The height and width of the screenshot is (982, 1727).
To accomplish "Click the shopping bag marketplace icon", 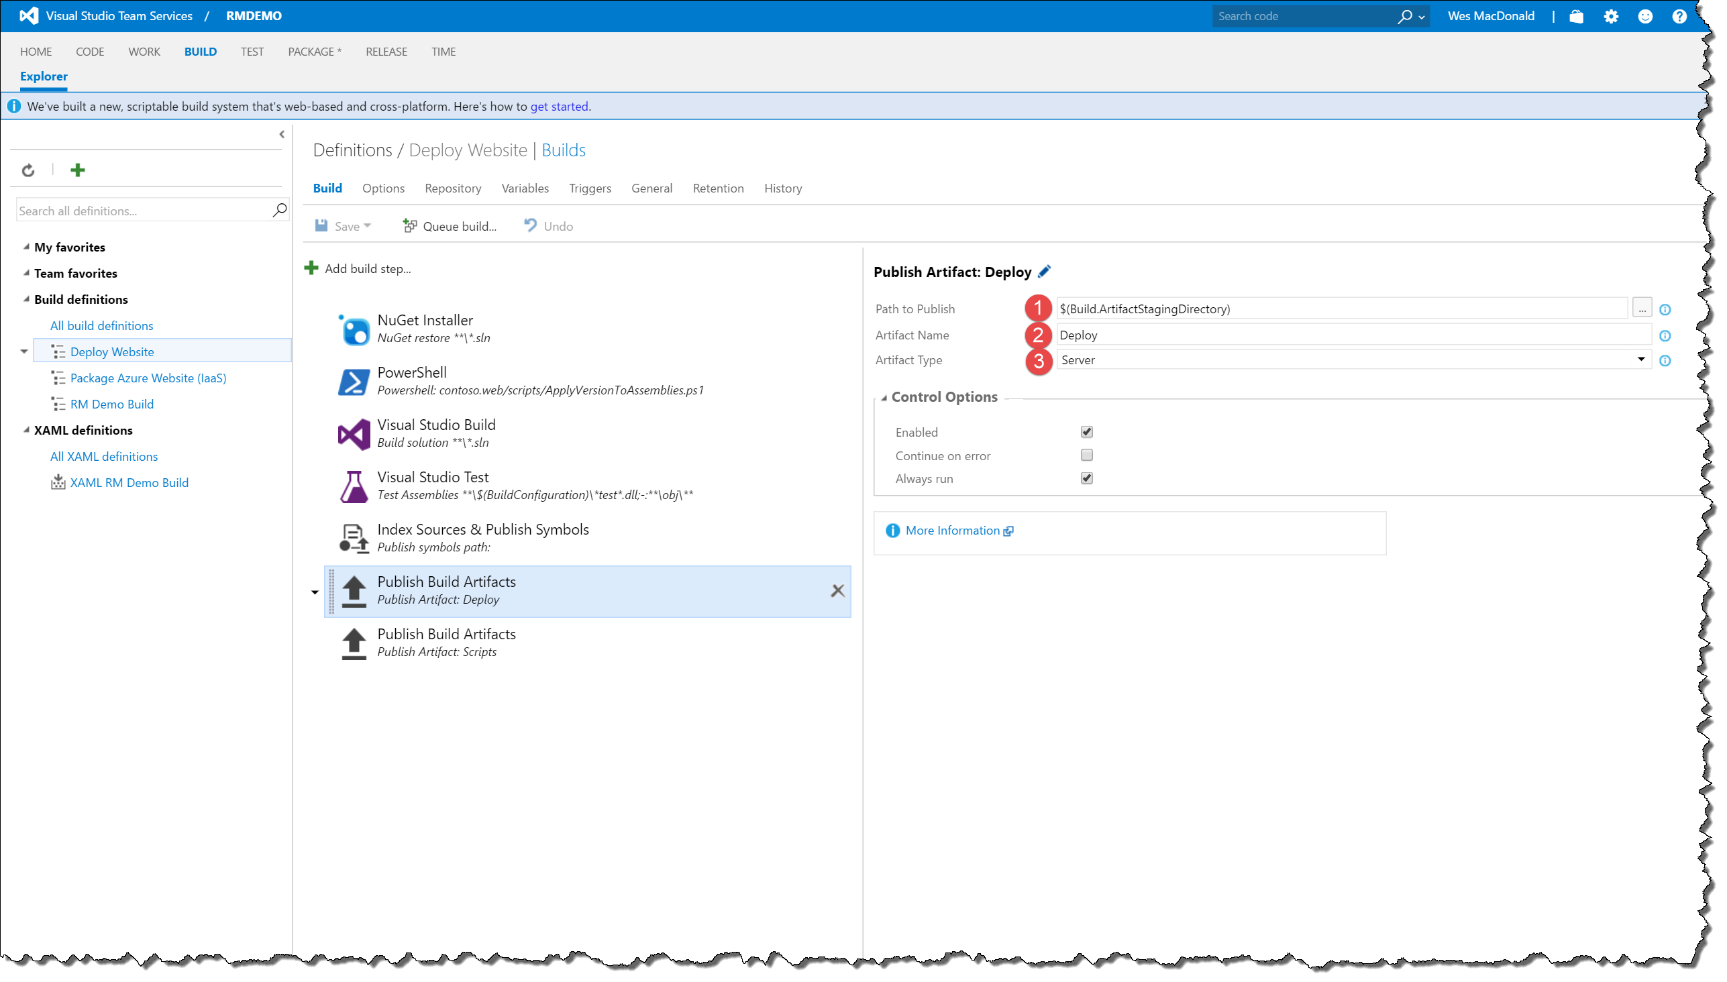I will point(1577,16).
